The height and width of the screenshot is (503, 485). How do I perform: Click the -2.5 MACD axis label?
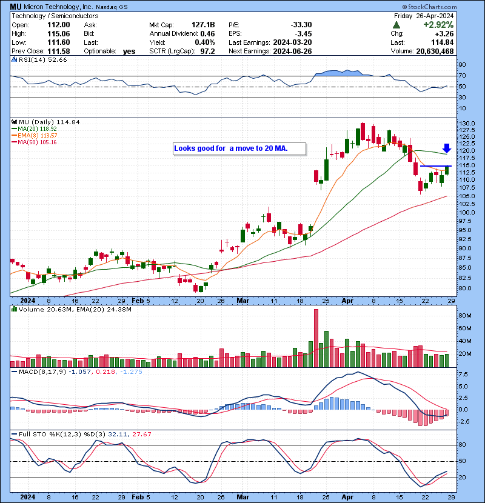tap(463, 421)
